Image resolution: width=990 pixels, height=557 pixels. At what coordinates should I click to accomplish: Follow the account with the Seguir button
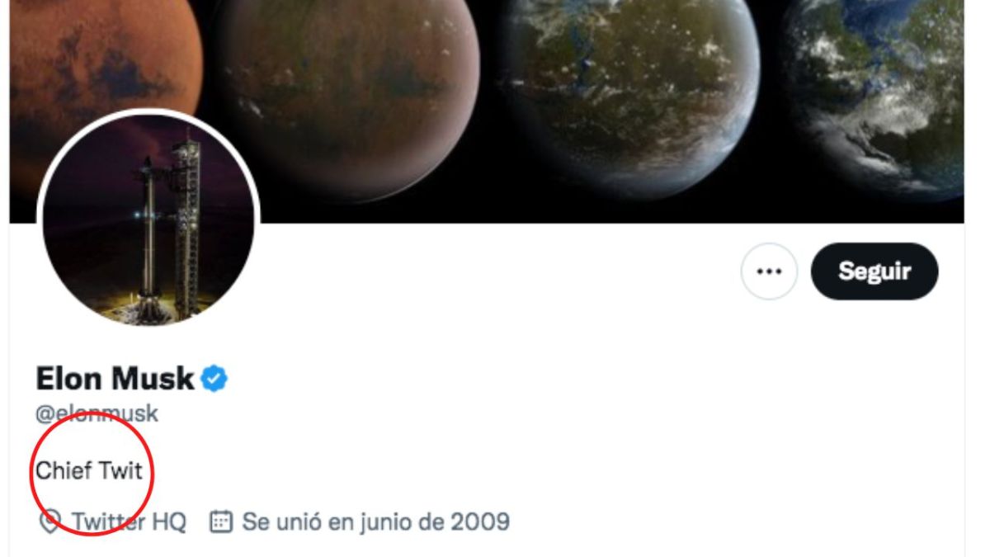(x=874, y=271)
